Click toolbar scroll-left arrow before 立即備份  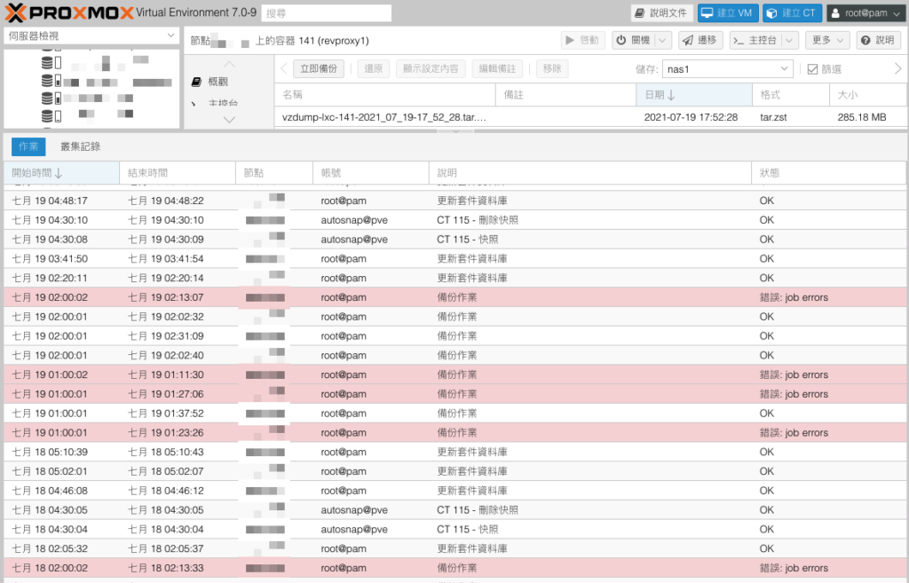(x=284, y=68)
